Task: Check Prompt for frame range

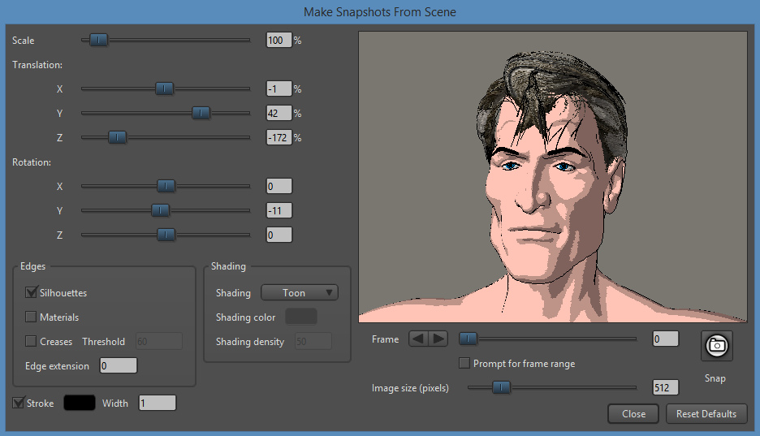Action: point(464,363)
